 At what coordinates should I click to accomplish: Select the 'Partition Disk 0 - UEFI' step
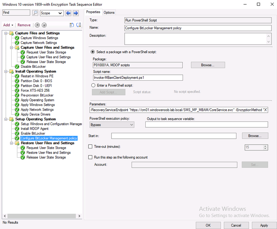[36, 85]
